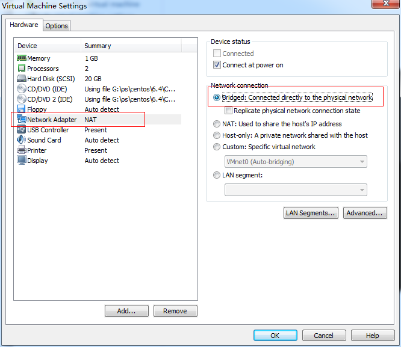Open Help for this dialog
This screenshot has height=347, width=401.
[373, 336]
